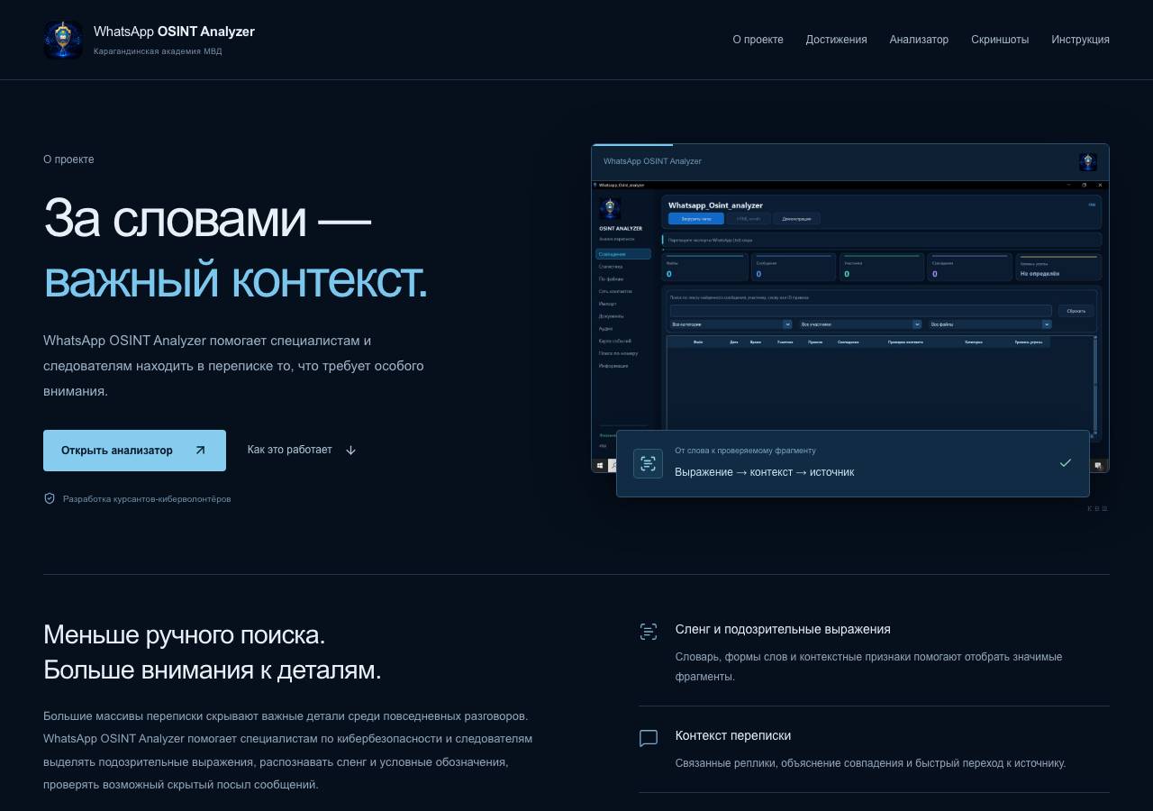Screen dimensions: 1153x811
Task: Click the «О проекте» label above the headline
Action: [x=68, y=159]
